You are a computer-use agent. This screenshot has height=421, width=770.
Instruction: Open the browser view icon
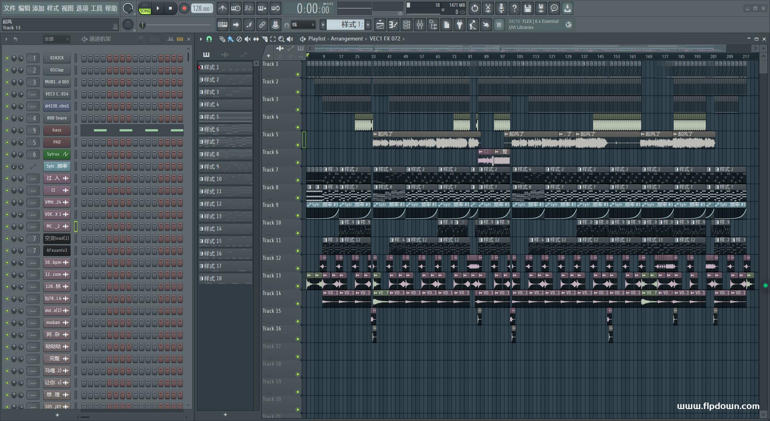[x=433, y=25]
